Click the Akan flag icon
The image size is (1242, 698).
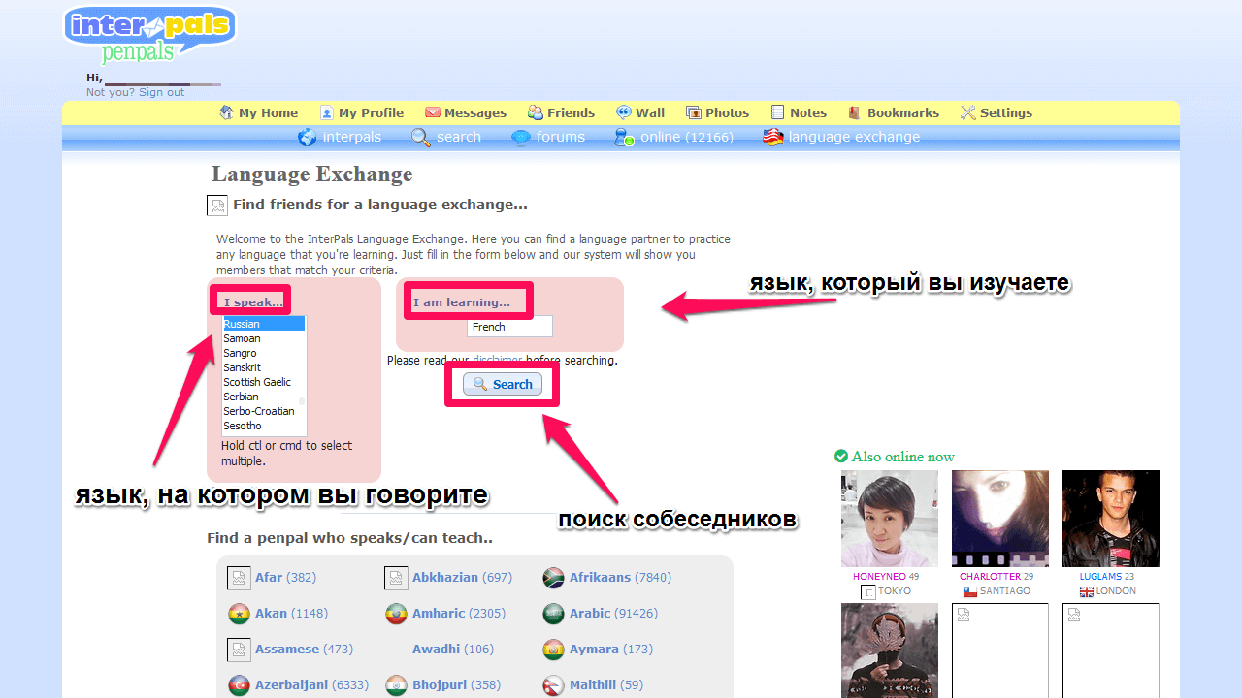pos(239,614)
